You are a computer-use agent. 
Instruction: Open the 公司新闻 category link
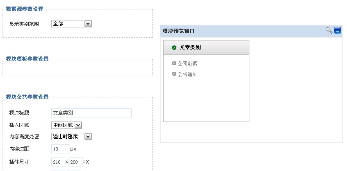(x=188, y=64)
